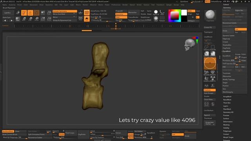
Task: Click the Move gizmo icon under Edit
Action: click(x=24, y=19)
